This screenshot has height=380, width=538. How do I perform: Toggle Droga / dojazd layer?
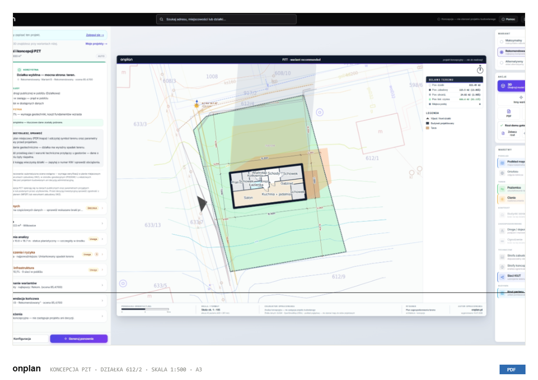tap(511, 231)
